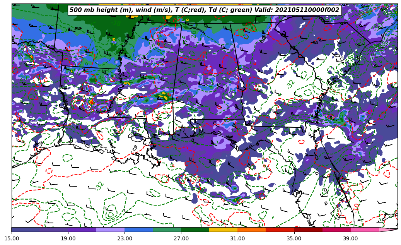Click the plot title text at top
This screenshot has height=245, width=401.
click(204, 10)
